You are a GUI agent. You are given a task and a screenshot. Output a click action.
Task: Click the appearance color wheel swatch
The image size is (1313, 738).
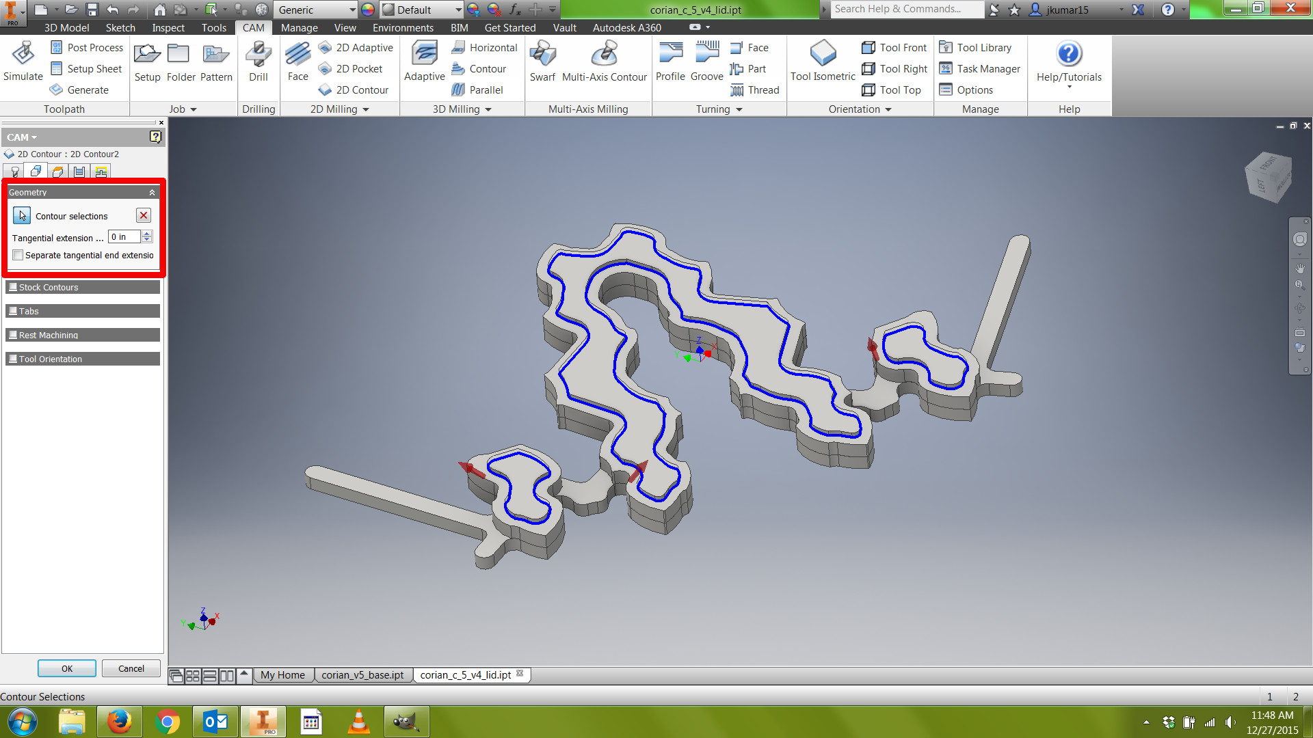click(x=368, y=10)
